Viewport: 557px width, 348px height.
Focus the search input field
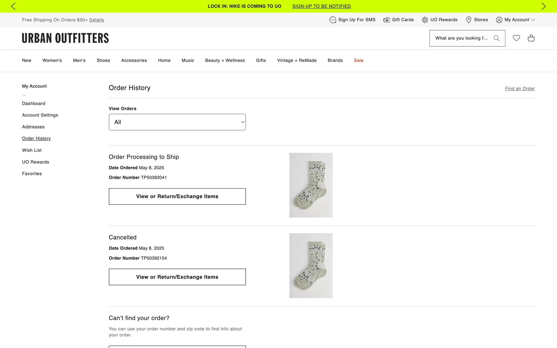(x=461, y=38)
